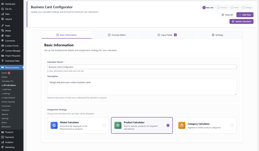Click the Input Fields count badge
This screenshot has height=151, width=259.
point(175,35)
